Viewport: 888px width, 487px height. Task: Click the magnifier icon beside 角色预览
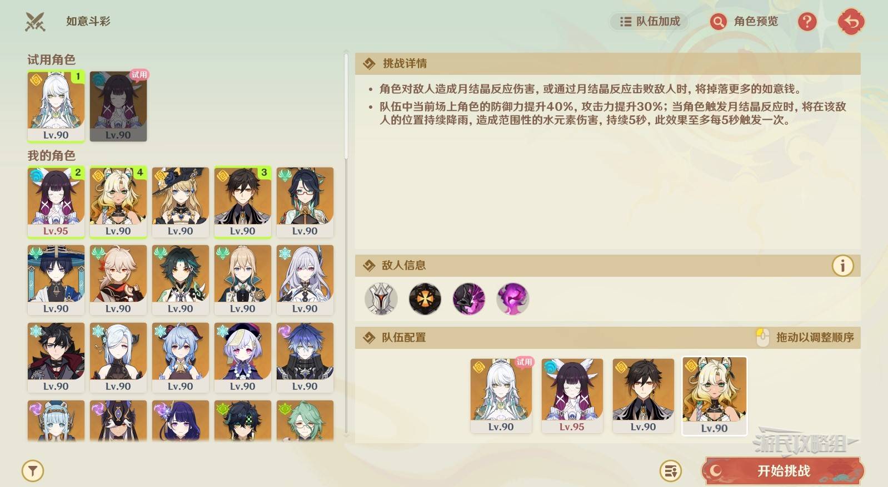point(718,22)
